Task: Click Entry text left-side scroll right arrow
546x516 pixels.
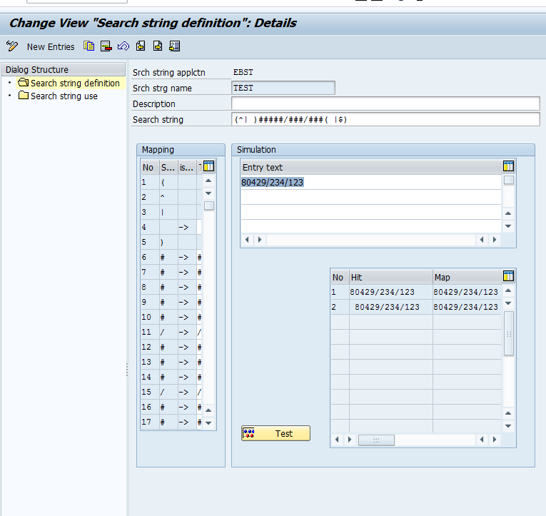Action: click(260, 240)
